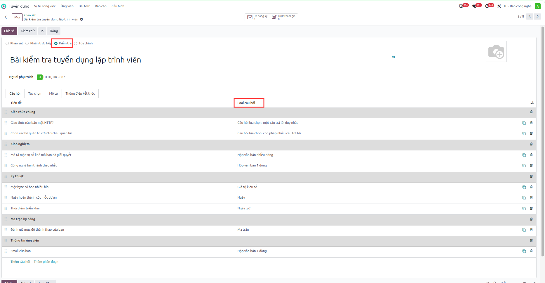Select the Kiểm tra radio option
The width and height of the screenshot is (545, 283).
(56, 43)
